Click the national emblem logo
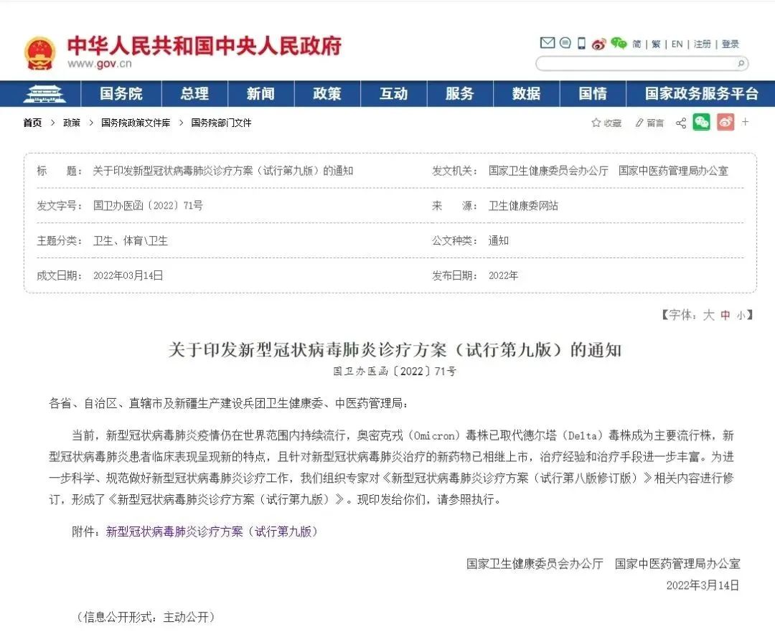 [40, 53]
